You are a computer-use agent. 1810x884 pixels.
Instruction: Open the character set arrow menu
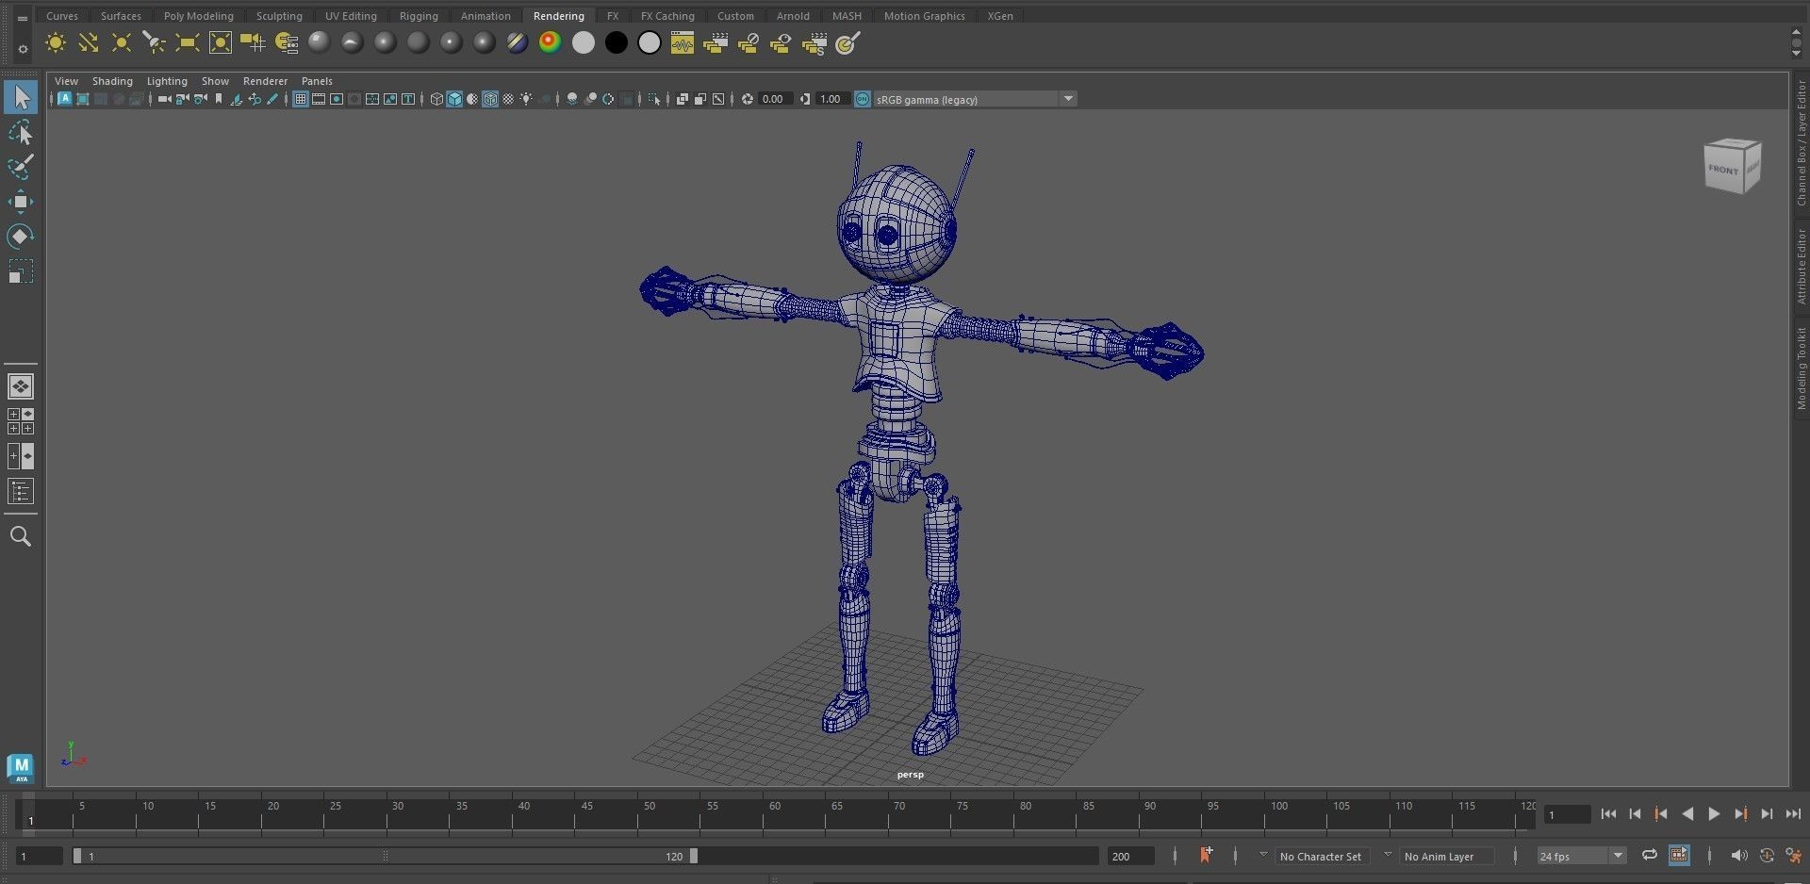[1263, 855]
